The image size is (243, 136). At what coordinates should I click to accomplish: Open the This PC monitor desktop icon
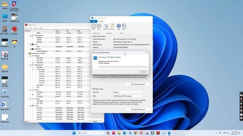[5, 16]
